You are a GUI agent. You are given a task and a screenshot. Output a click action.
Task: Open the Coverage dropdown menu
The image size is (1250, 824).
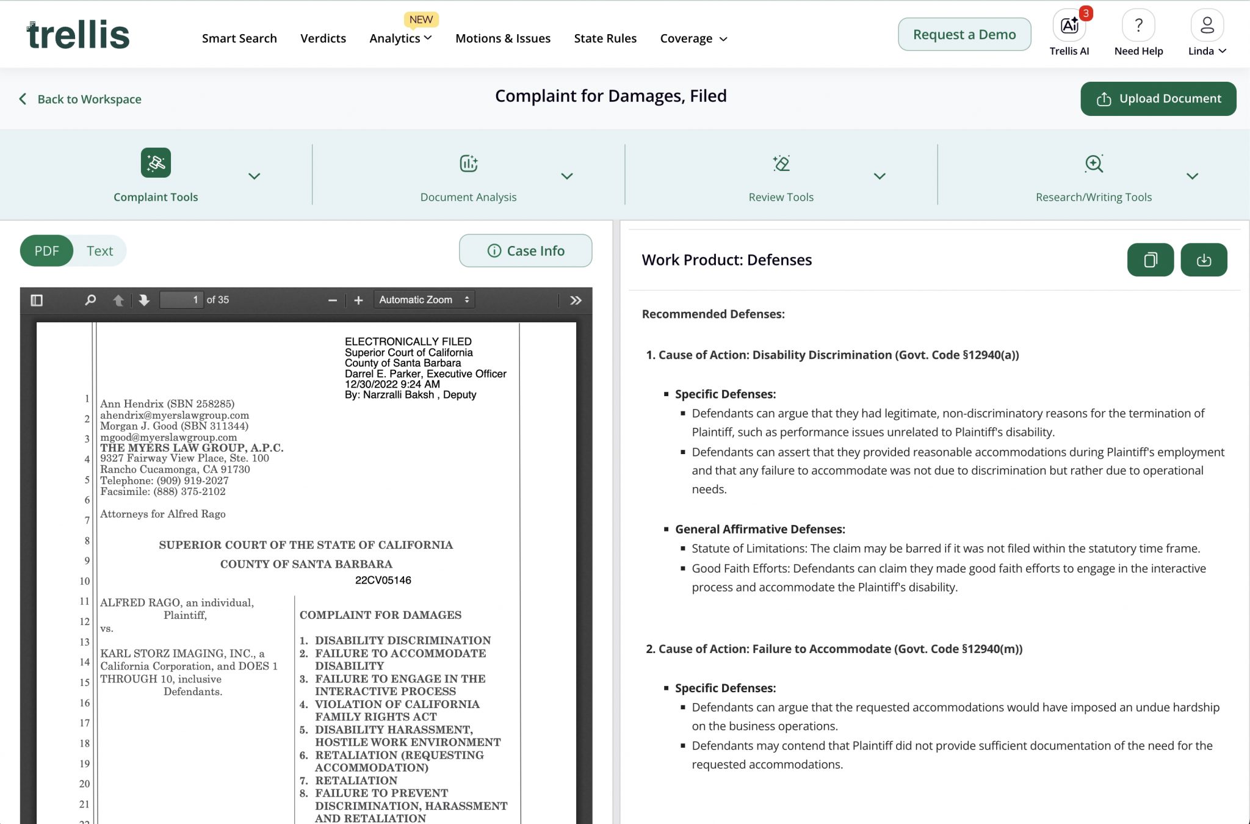(x=693, y=38)
